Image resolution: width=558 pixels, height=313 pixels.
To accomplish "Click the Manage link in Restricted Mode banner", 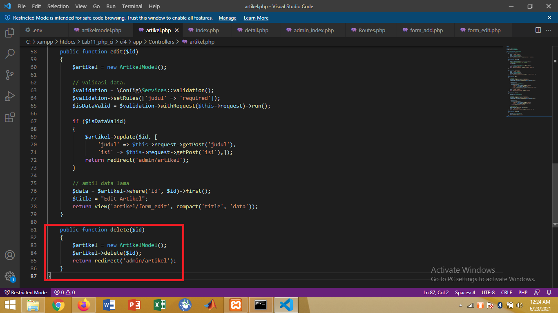I will (x=227, y=18).
